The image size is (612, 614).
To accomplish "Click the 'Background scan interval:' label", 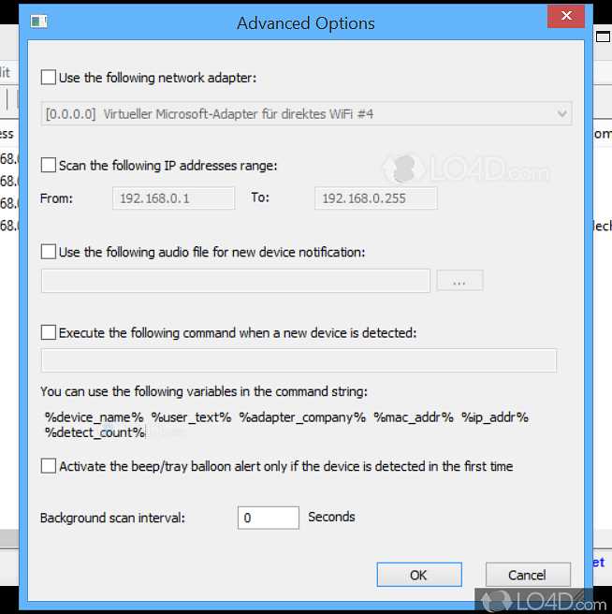I will pos(113,519).
